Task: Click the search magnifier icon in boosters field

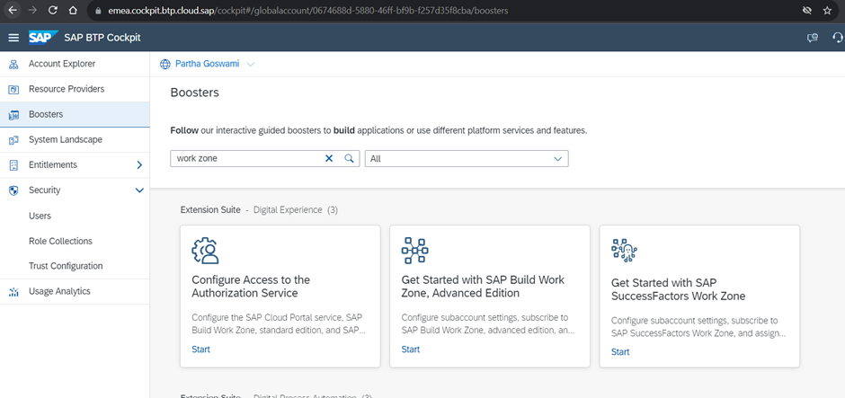Action: (350, 158)
